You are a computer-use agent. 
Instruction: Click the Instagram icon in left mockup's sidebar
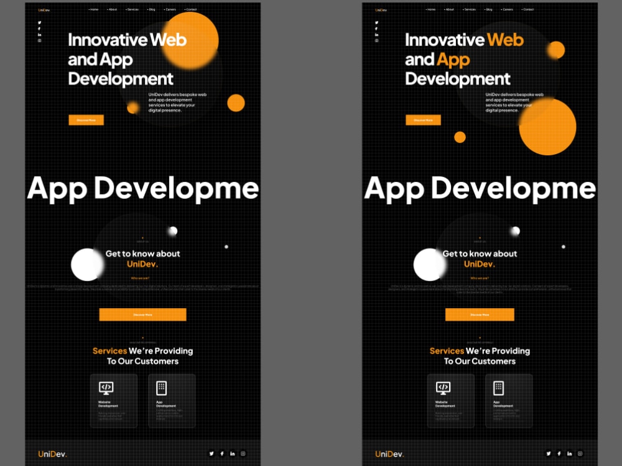pyautogui.click(x=39, y=40)
